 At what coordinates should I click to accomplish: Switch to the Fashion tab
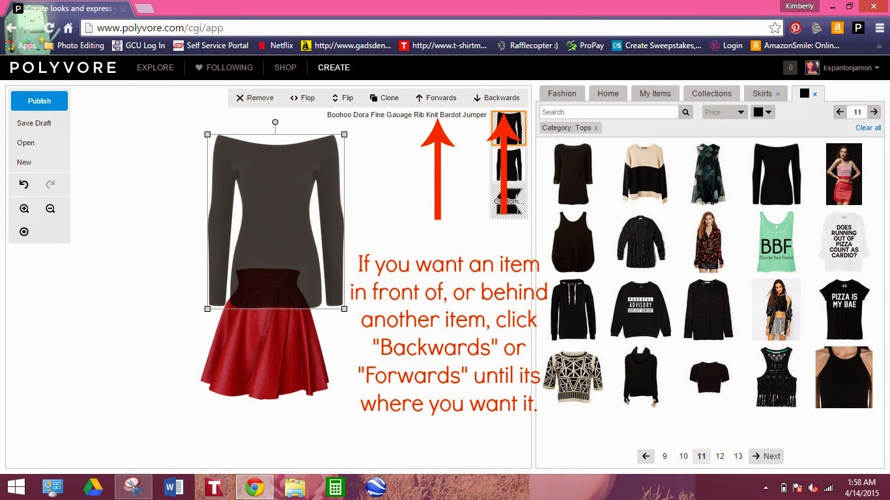point(561,93)
